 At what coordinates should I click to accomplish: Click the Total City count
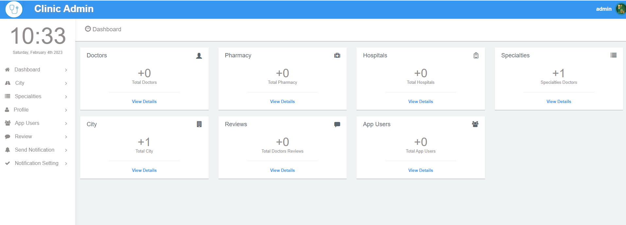click(144, 142)
